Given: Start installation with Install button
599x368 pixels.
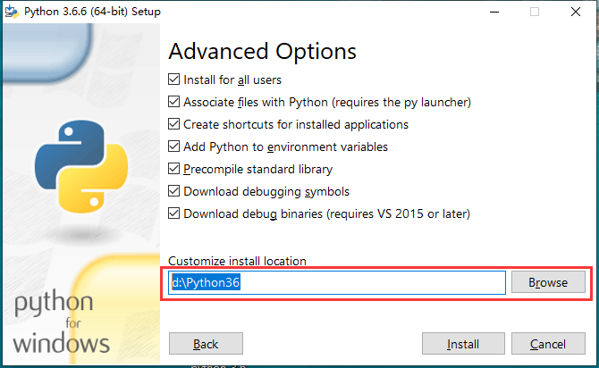Looking at the screenshot, I should click(463, 344).
